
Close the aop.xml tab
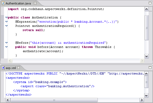point(18,68)
